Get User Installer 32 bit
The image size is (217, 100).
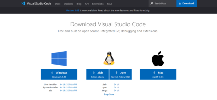[x=69, y=84]
